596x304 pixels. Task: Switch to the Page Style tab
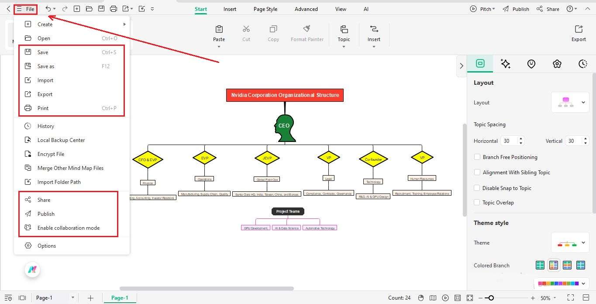tap(265, 9)
